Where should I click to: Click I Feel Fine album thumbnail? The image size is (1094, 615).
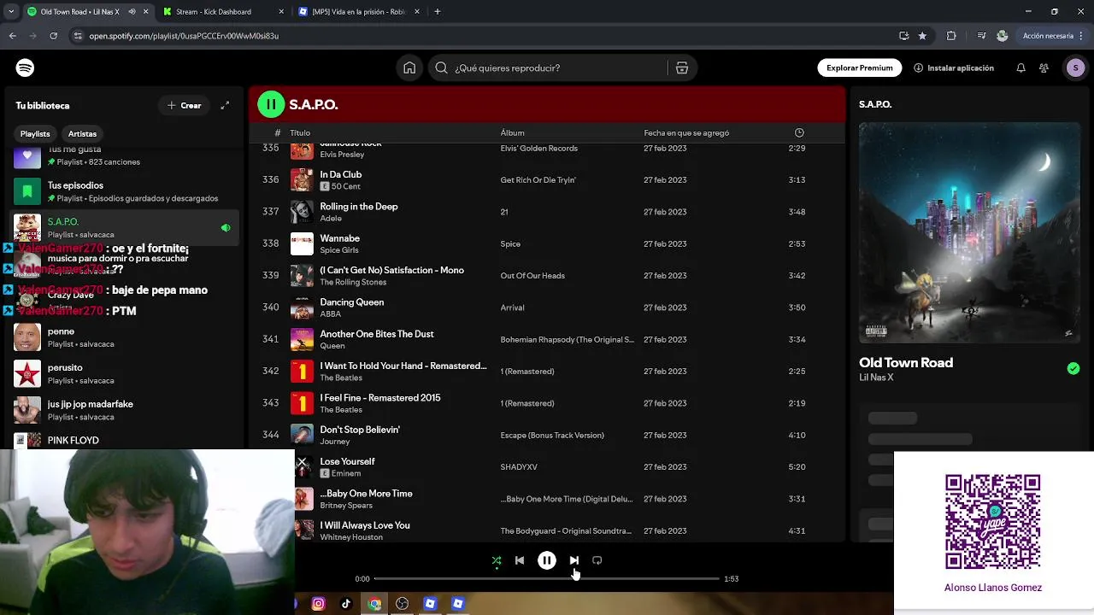point(302,403)
